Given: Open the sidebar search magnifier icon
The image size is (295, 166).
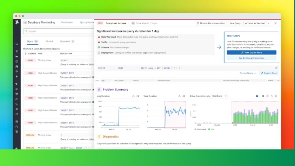Looking at the screenshot, I should 17,44.
